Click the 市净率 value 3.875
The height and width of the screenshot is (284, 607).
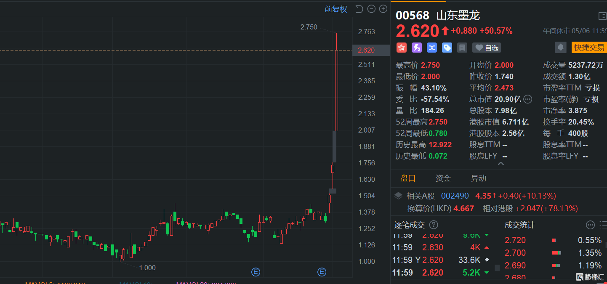(x=578, y=111)
